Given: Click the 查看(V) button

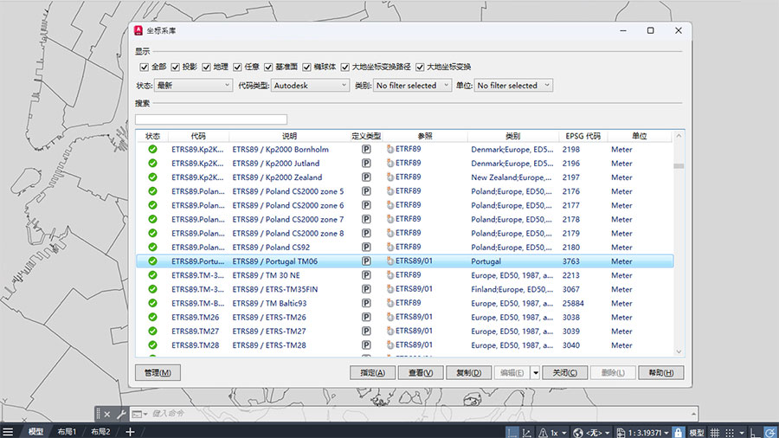Looking at the screenshot, I should 421,373.
